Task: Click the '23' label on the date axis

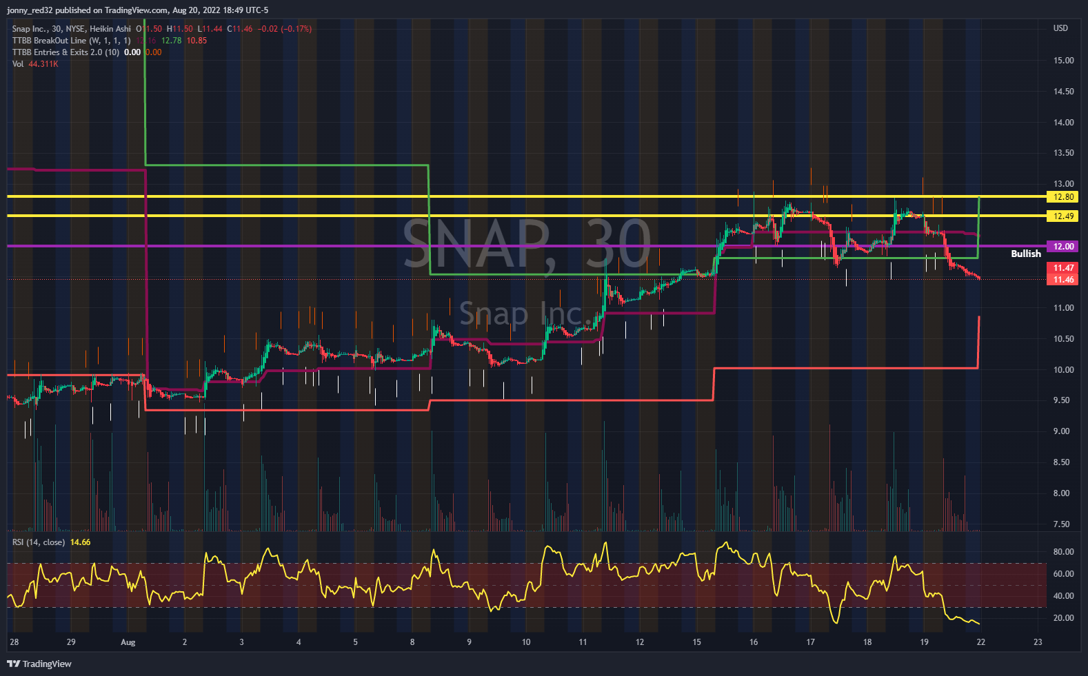Action: pos(1038,642)
